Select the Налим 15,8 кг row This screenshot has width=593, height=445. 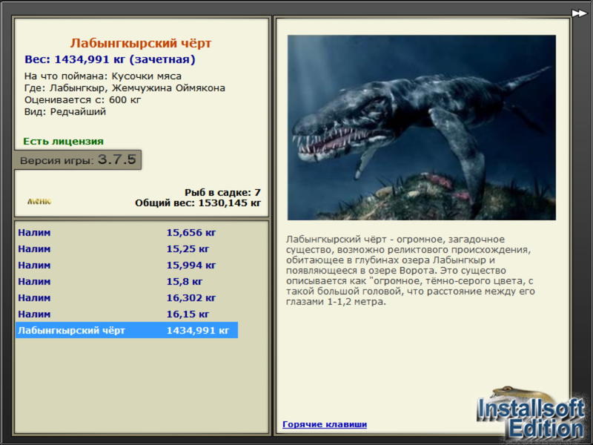pyautogui.click(x=127, y=282)
